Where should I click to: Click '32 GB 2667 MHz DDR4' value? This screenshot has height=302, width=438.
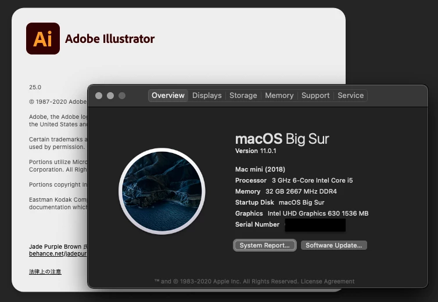click(301, 191)
